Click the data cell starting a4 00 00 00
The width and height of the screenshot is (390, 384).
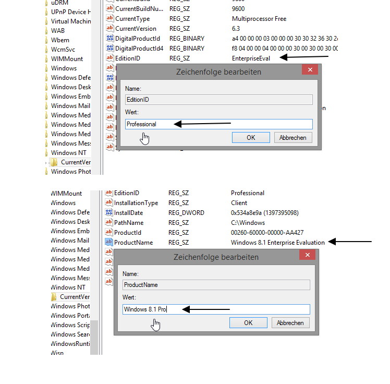click(285, 39)
